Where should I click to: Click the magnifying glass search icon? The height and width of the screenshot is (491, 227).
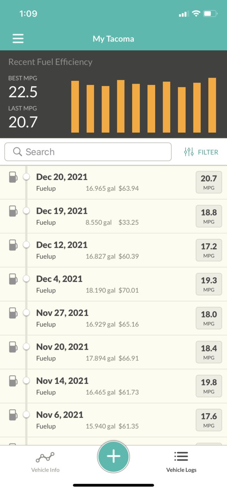(x=17, y=152)
